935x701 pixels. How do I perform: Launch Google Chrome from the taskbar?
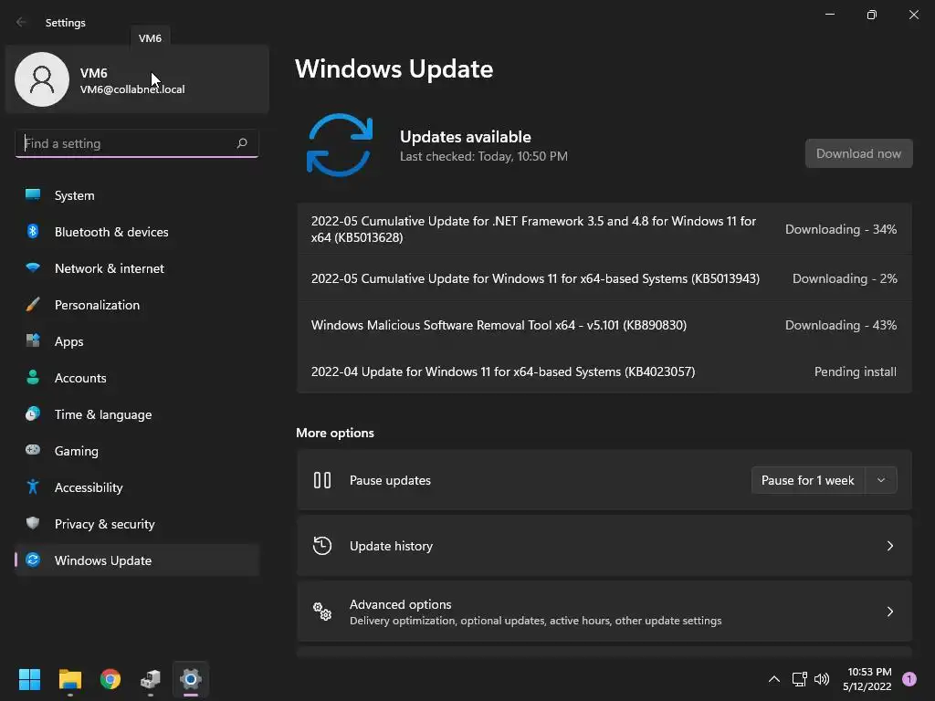coord(110,679)
